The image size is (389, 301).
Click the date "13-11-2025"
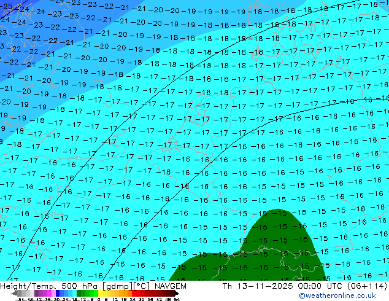[264, 286]
